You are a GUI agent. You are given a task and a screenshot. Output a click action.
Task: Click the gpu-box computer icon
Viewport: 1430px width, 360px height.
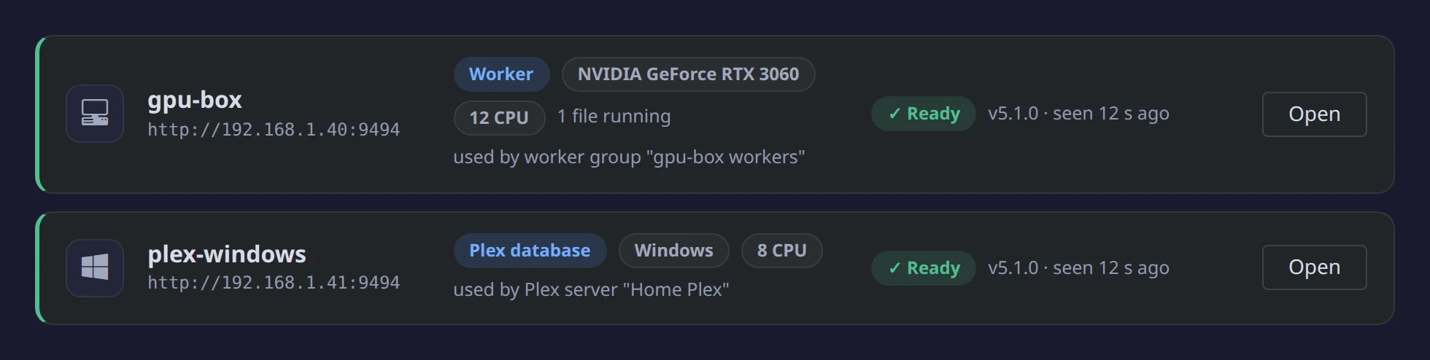tap(95, 114)
